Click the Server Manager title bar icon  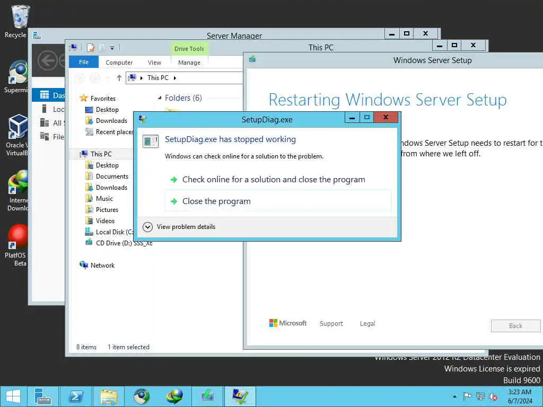coord(37,36)
